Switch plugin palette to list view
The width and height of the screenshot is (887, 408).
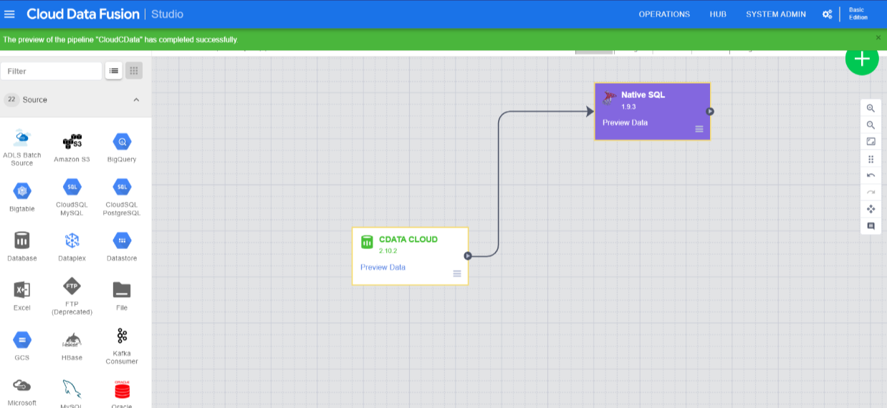click(x=113, y=71)
